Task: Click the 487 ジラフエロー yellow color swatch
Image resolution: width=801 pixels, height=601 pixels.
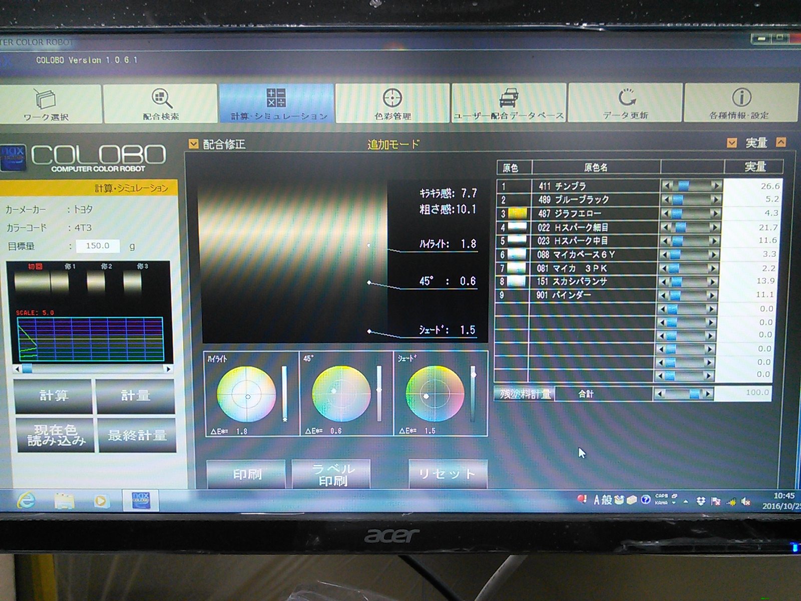Action: tap(517, 213)
